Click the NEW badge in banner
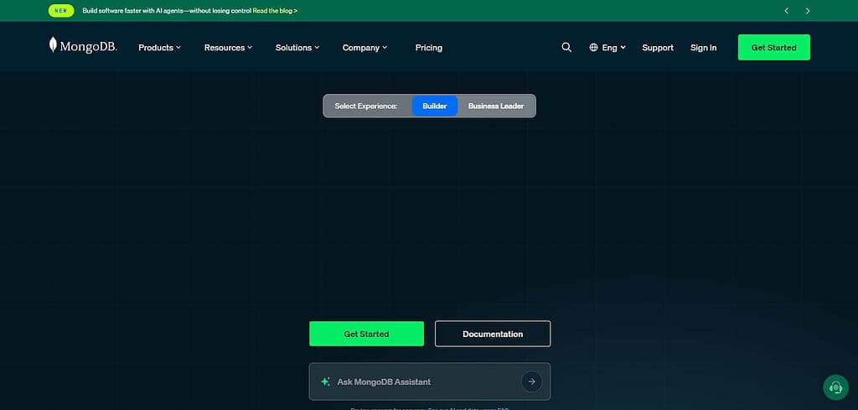Screen dimensions: 858x410 pyautogui.click(x=60, y=10)
